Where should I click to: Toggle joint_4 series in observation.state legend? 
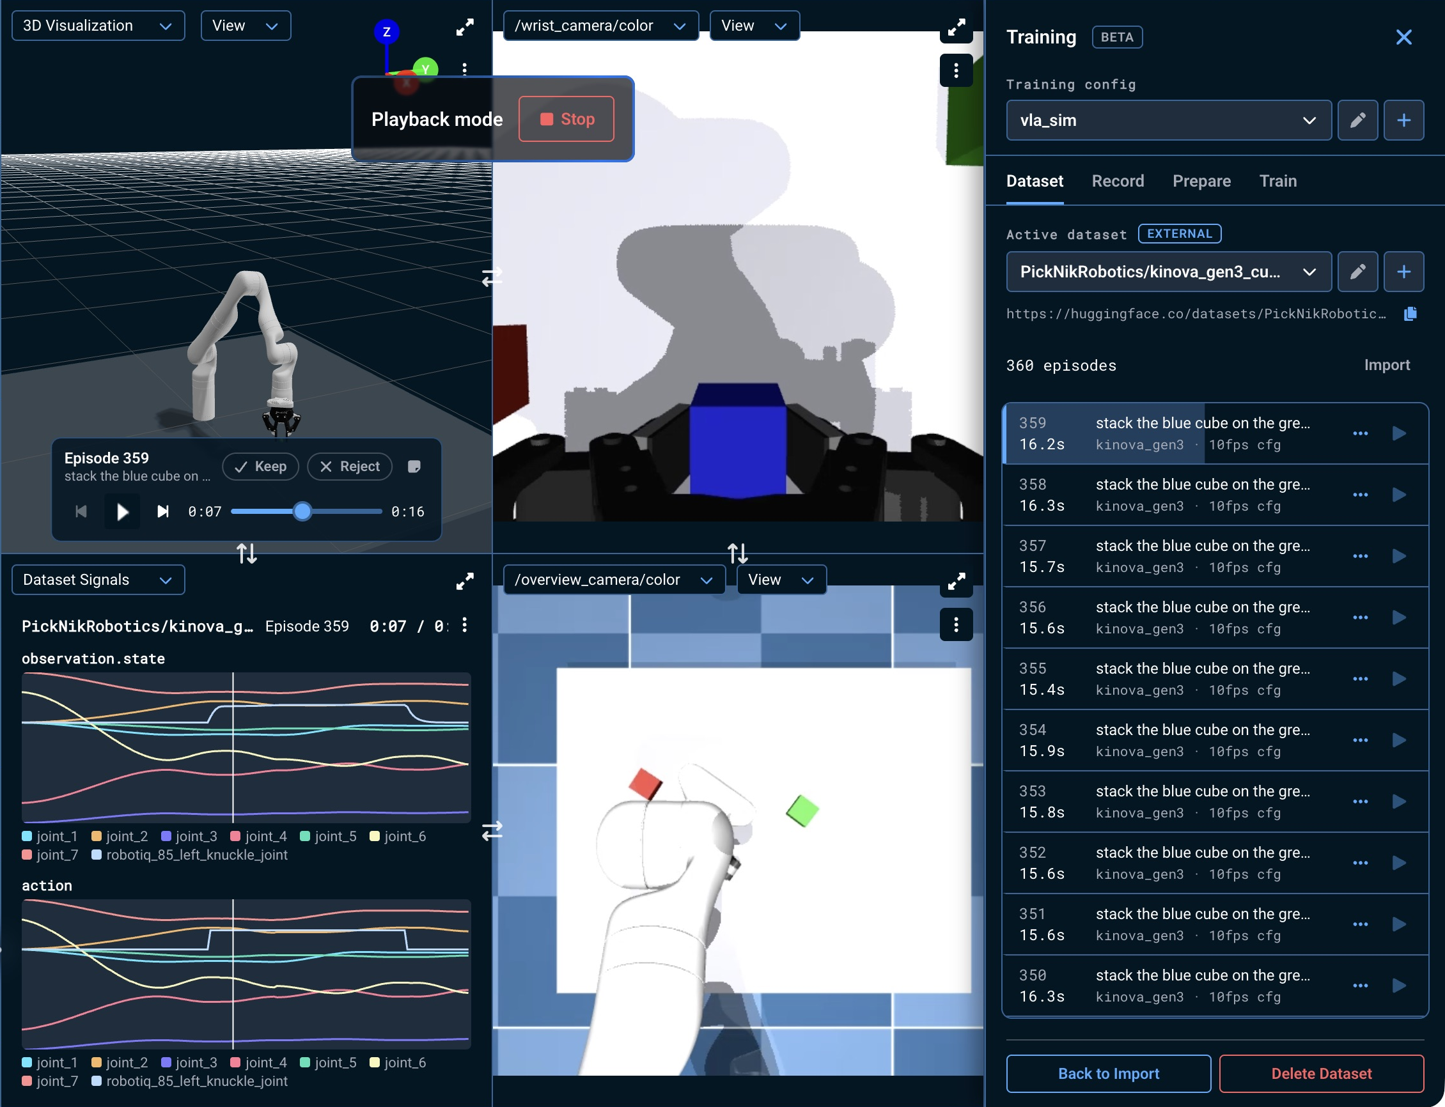[258, 836]
